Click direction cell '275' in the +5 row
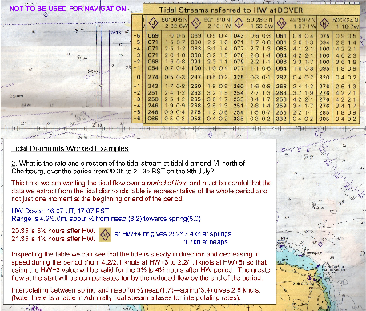The width and height of the screenshot is (366, 311). tap(196, 112)
